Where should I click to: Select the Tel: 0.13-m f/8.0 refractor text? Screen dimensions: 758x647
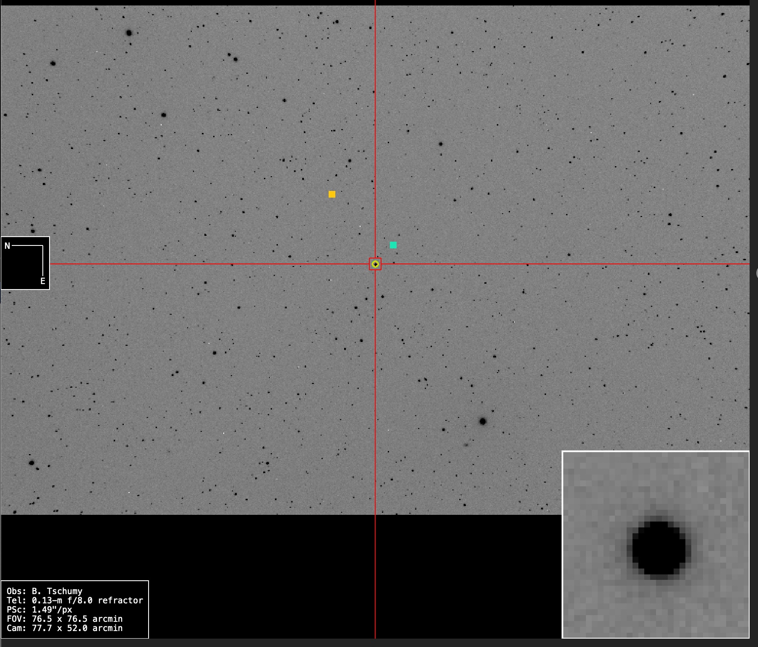pyautogui.click(x=75, y=600)
